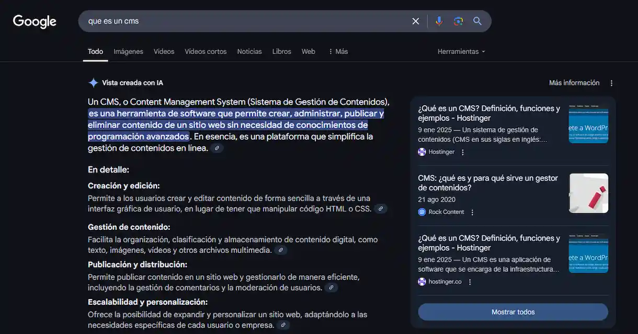The height and width of the screenshot is (334, 638).
Task: Open the three-dot options next to Hostinger result
Action: click(462, 151)
